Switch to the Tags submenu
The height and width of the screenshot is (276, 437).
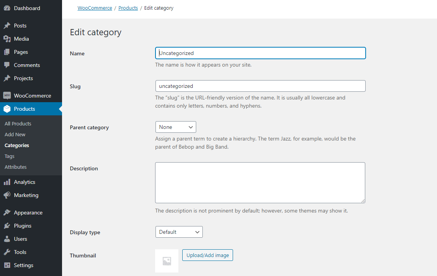pyautogui.click(x=9, y=156)
